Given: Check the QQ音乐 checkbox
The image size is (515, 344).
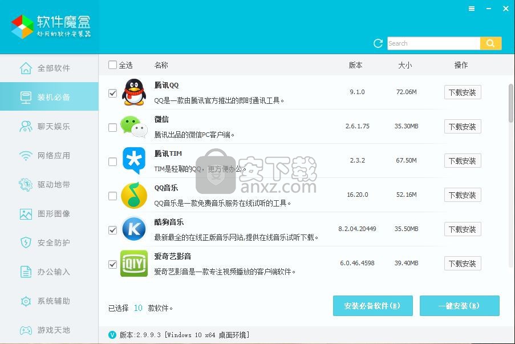Looking at the screenshot, I should pyautogui.click(x=112, y=196).
